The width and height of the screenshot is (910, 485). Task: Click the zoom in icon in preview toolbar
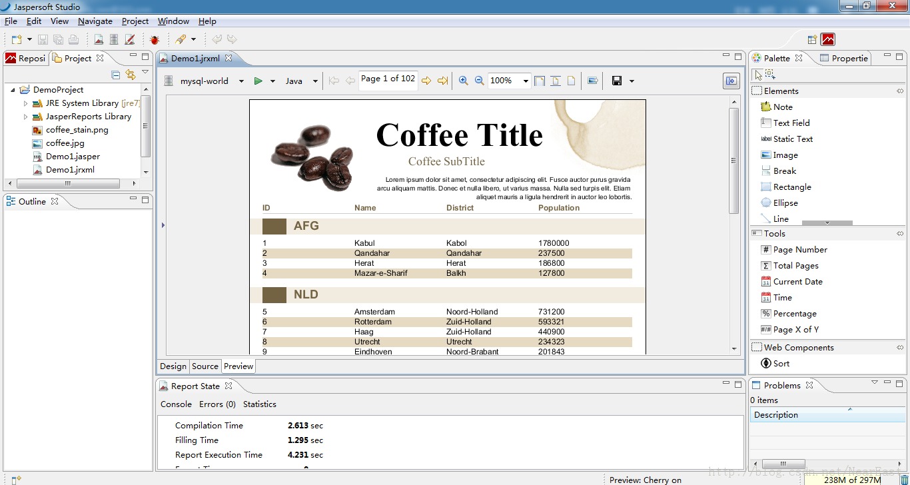coord(463,80)
